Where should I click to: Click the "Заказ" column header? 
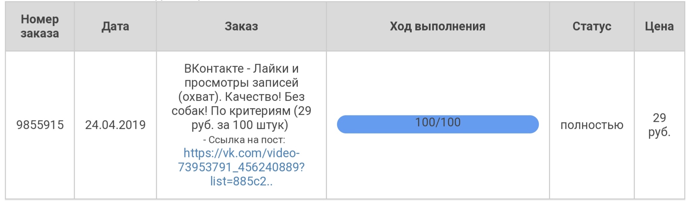click(x=241, y=26)
